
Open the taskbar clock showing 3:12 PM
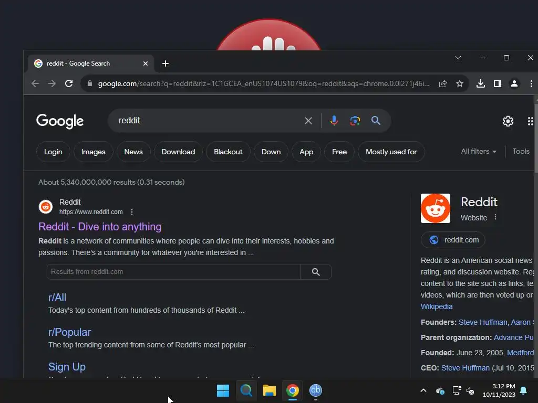pos(499,390)
